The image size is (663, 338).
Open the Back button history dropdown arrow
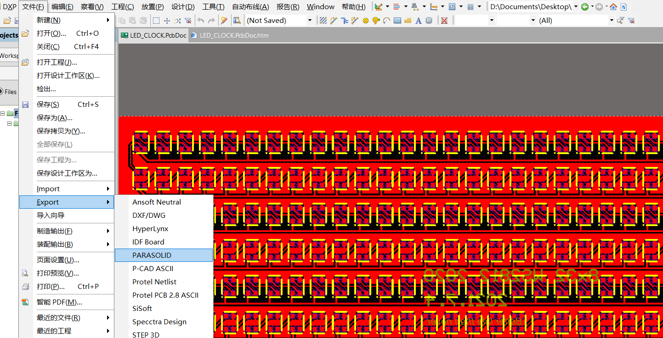coord(592,7)
